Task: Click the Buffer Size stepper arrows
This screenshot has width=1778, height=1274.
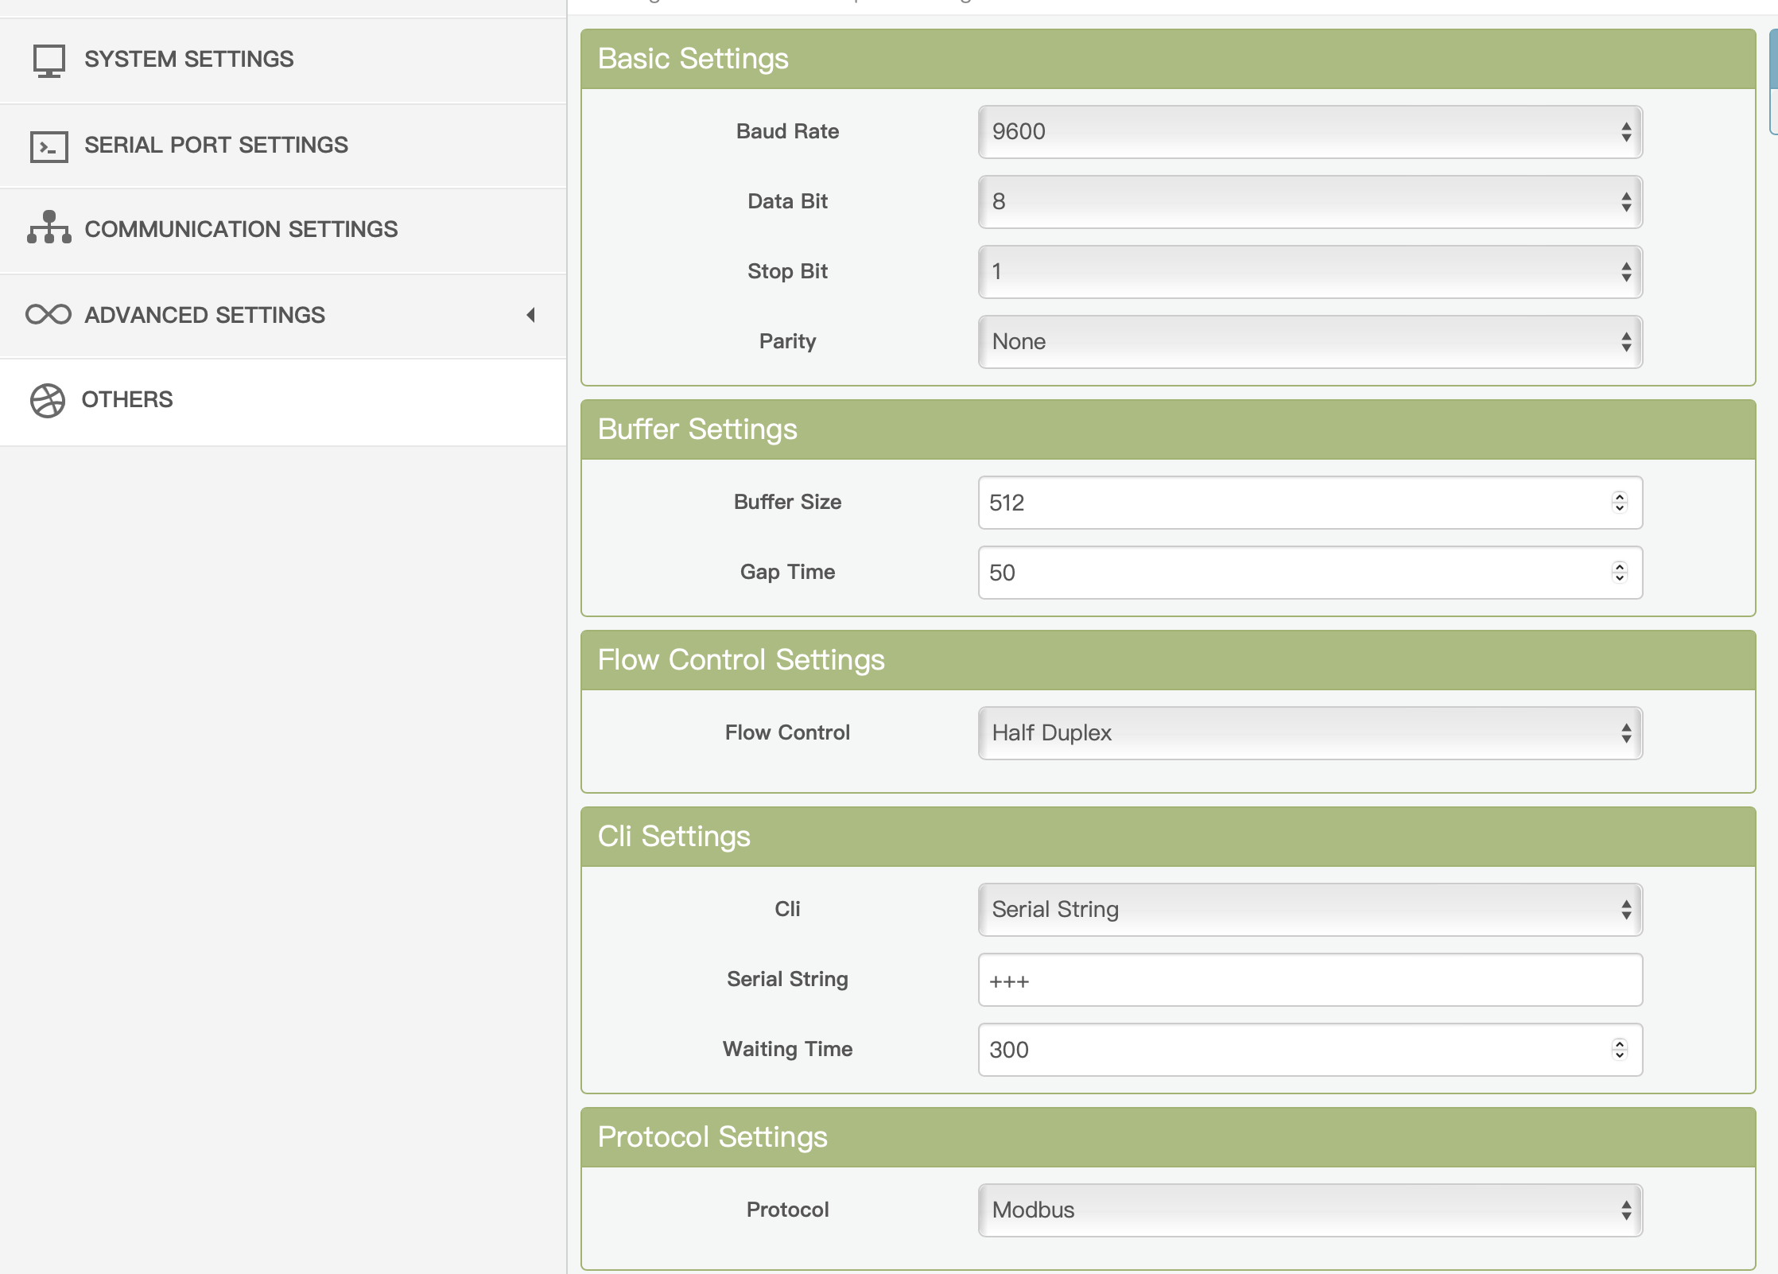Action: 1619,503
